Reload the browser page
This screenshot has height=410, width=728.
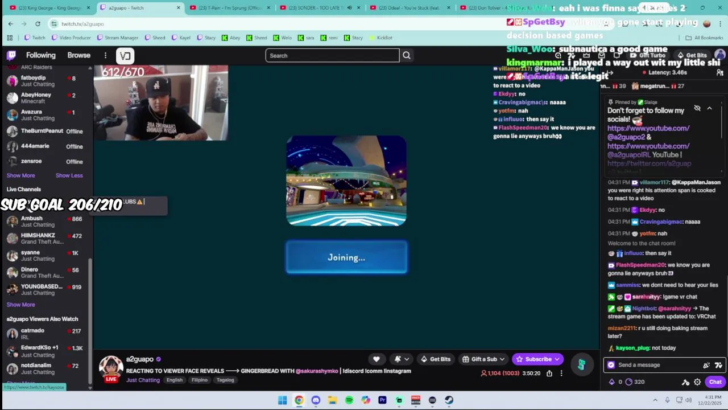click(x=38, y=23)
